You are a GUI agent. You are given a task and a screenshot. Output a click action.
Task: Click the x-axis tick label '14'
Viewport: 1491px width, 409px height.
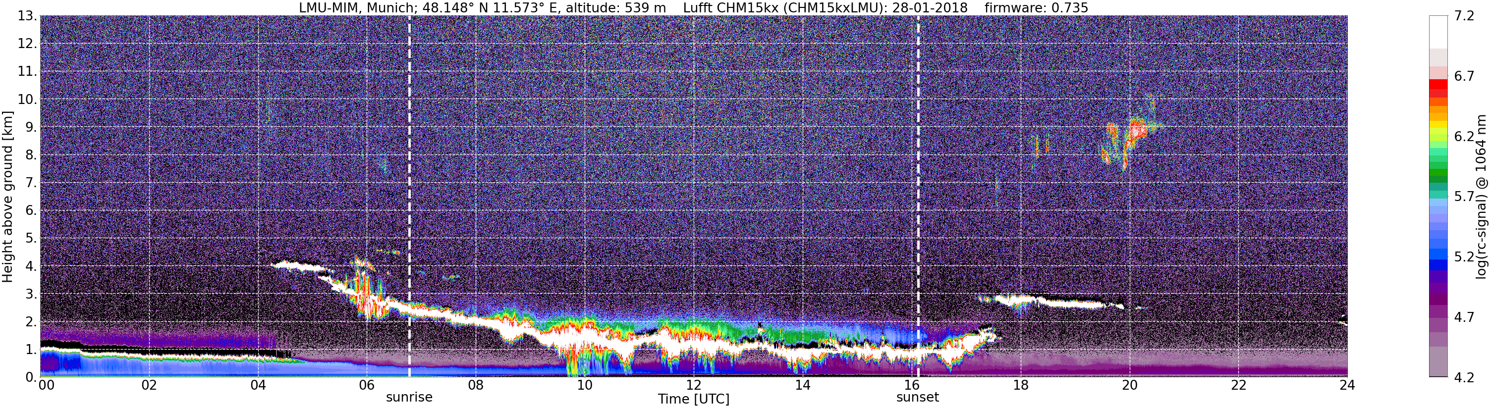click(802, 385)
